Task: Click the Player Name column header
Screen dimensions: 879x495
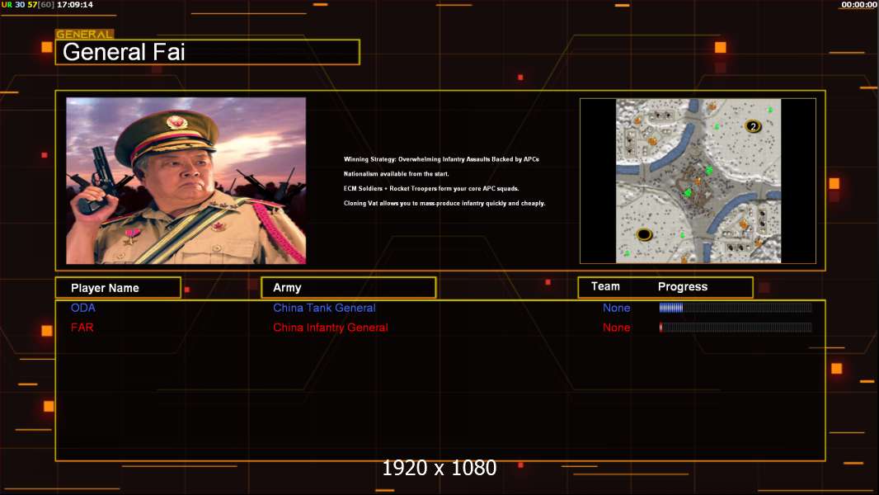Action: click(118, 288)
